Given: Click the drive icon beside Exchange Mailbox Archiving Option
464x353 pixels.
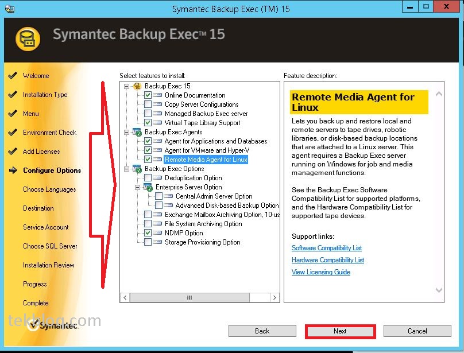Looking at the screenshot, I should pos(157,215).
